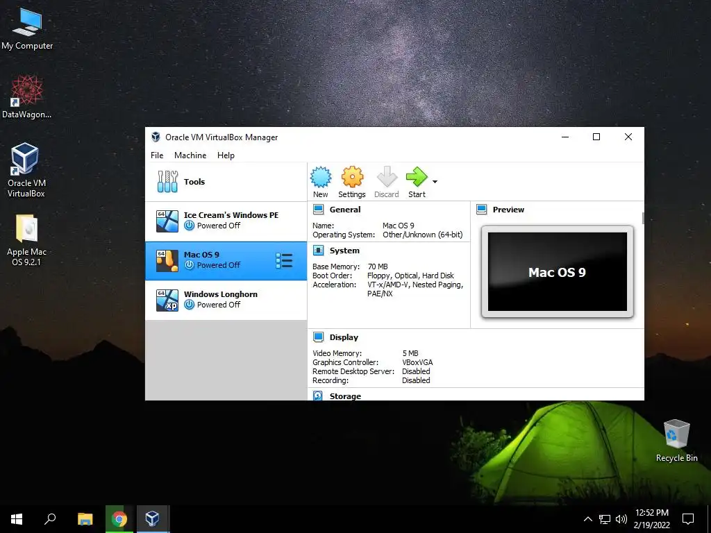Click the Storage section header
This screenshot has width=711, height=533.
click(x=345, y=396)
